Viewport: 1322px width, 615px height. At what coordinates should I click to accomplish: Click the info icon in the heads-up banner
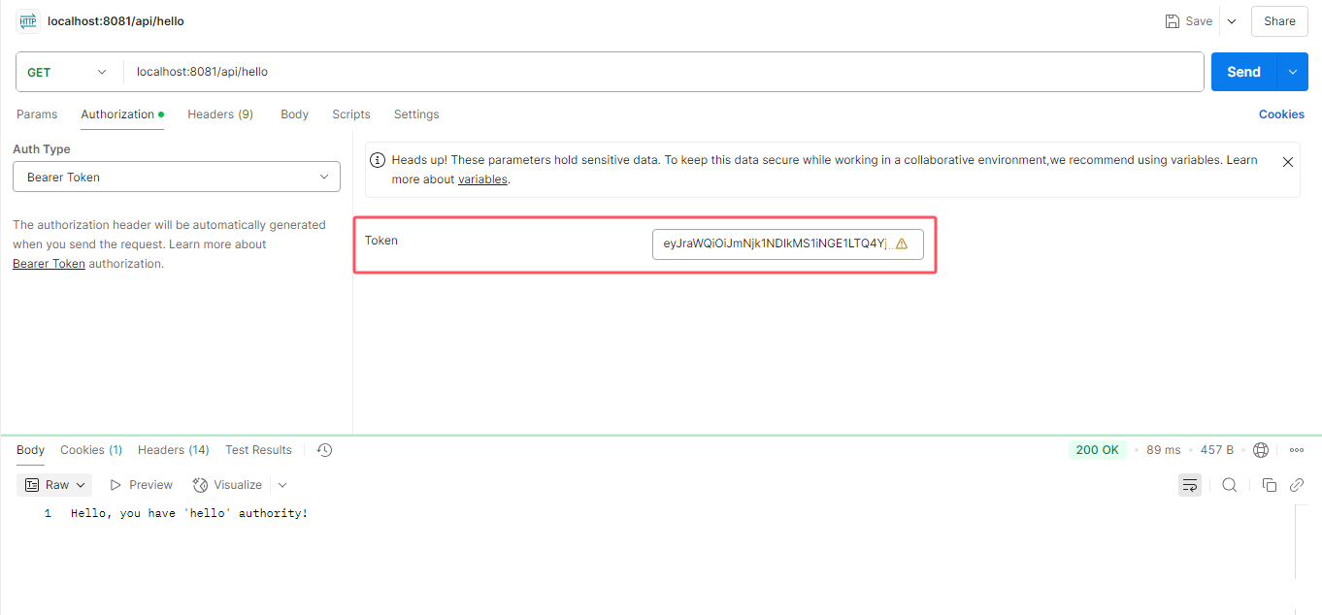tap(379, 160)
